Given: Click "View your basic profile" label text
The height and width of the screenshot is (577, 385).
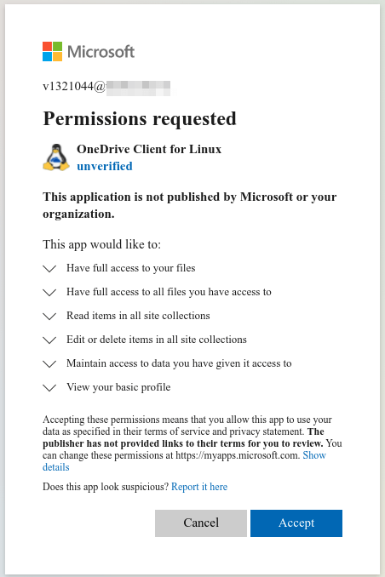Looking at the screenshot, I should pyautogui.click(x=118, y=387).
